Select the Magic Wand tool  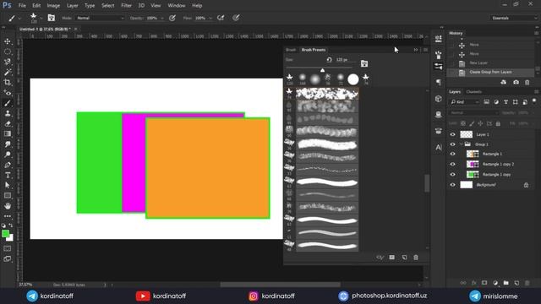8,73
